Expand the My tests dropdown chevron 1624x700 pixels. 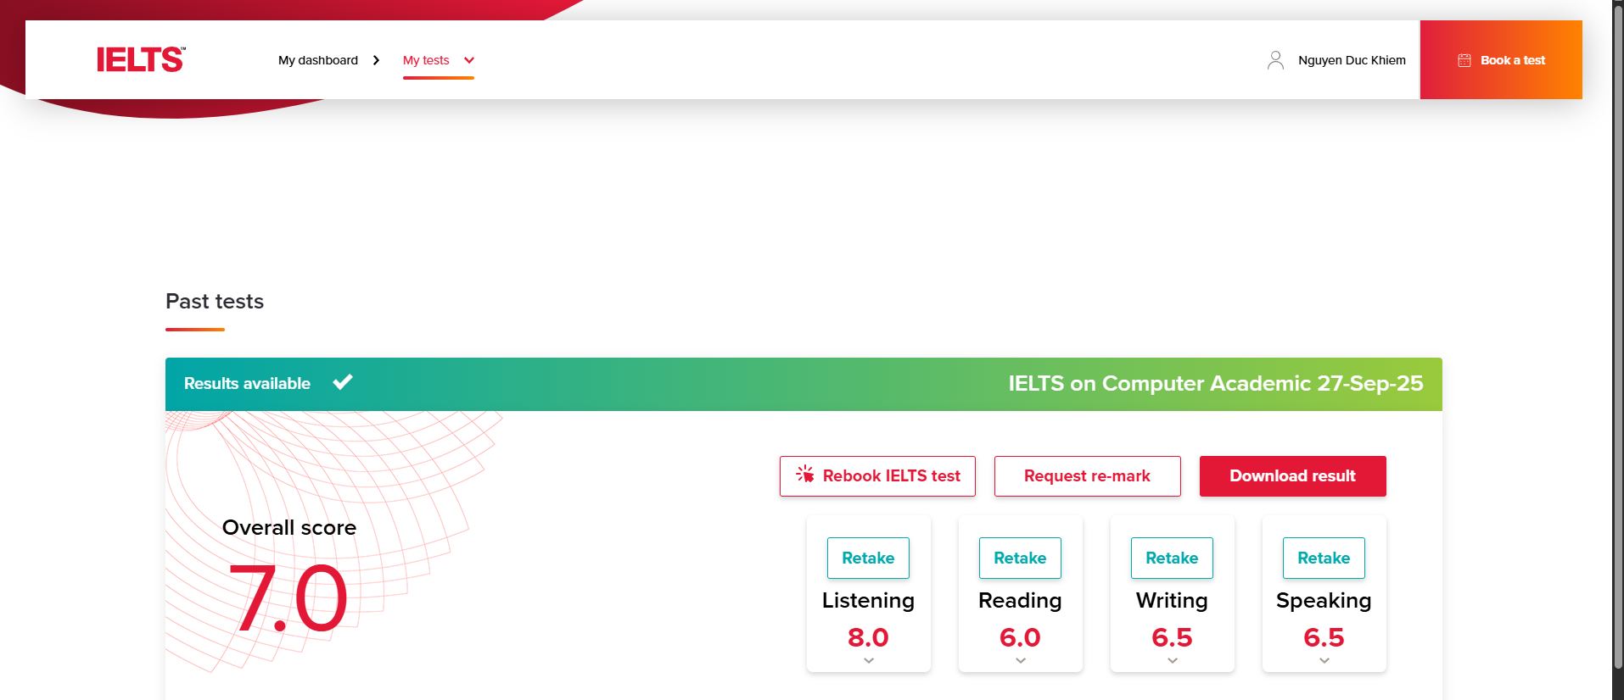pyautogui.click(x=469, y=60)
